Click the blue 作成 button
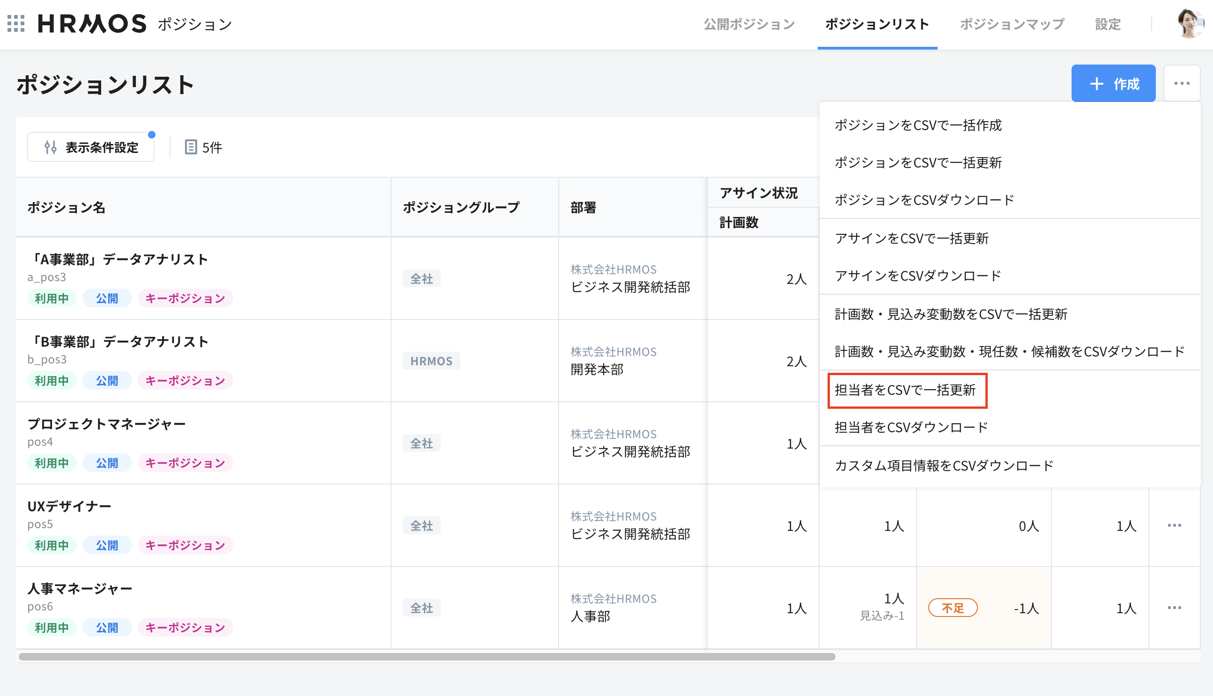 [x=1113, y=84]
